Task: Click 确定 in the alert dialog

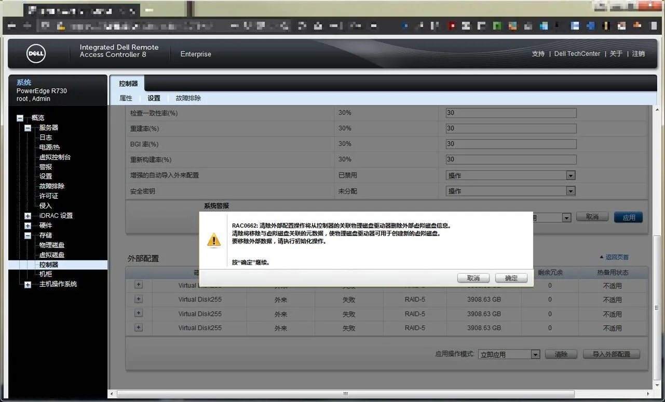Action: point(511,278)
